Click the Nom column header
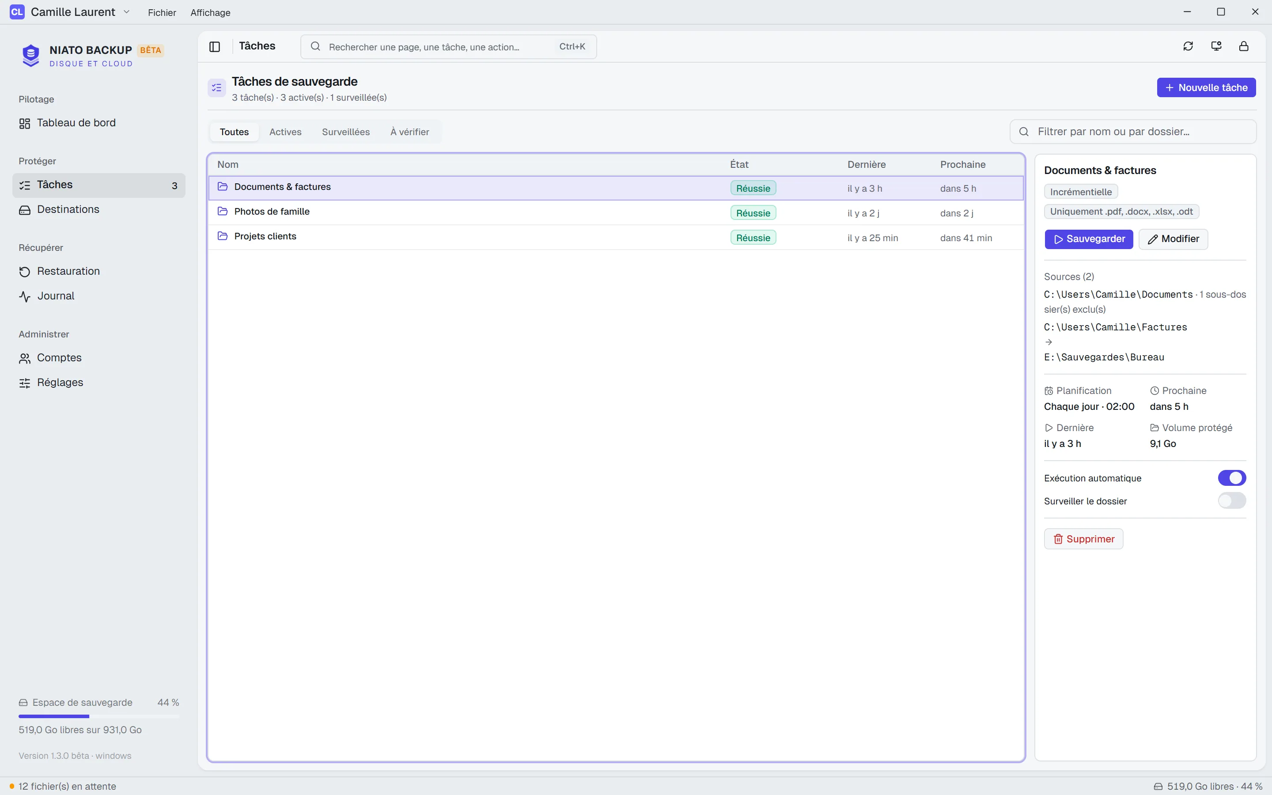 [x=227, y=165]
